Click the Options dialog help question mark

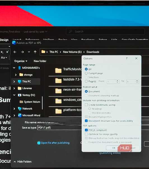pos(127,58)
